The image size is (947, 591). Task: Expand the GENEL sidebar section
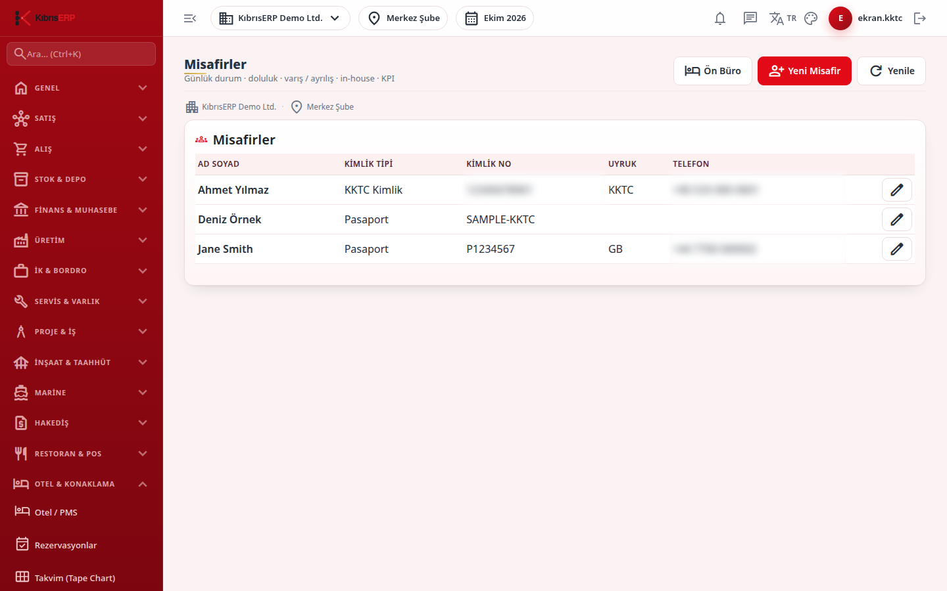click(82, 88)
